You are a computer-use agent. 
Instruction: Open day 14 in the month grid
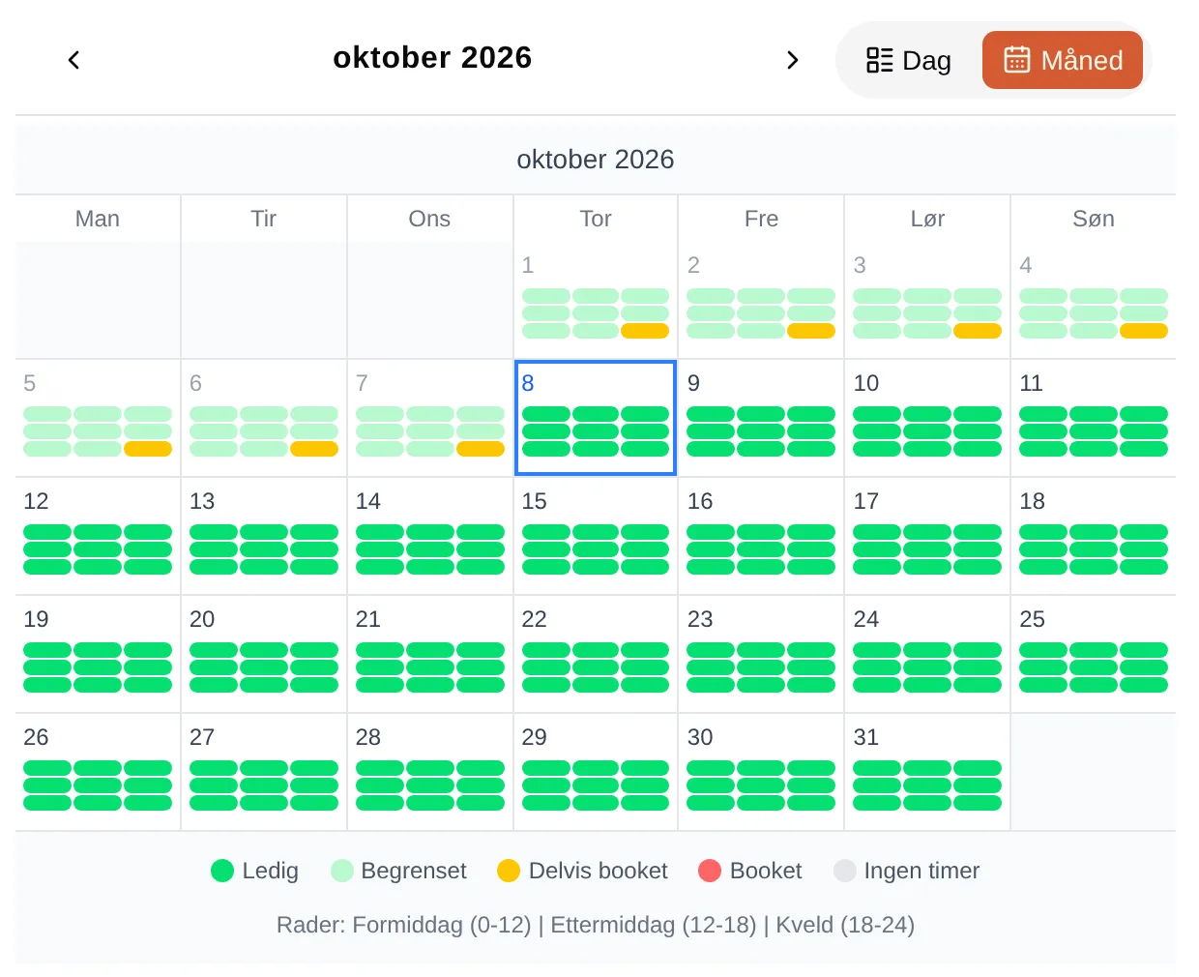pos(430,536)
